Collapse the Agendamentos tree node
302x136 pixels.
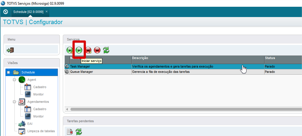(14, 102)
